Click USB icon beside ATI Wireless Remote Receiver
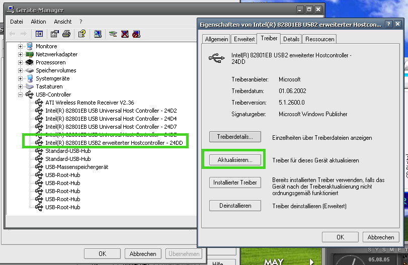The image size is (408, 265). coord(39,103)
